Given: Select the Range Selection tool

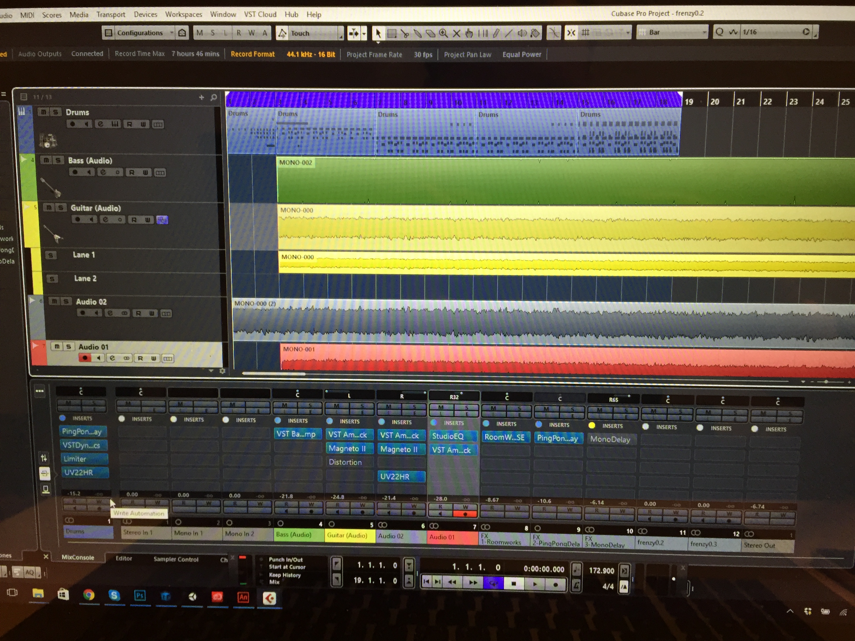Looking at the screenshot, I should [392, 34].
